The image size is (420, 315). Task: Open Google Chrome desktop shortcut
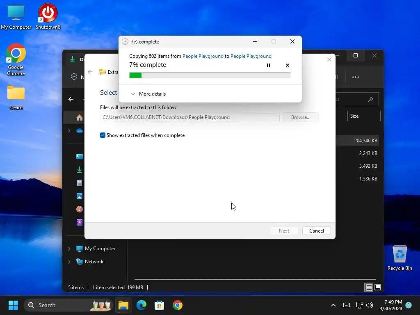[x=16, y=59]
